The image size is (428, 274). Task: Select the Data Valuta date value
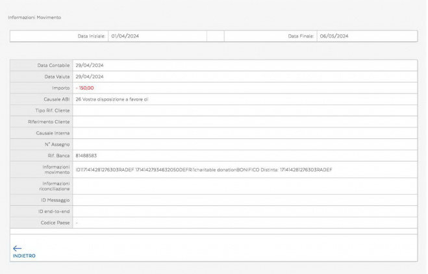pyautogui.click(x=90, y=76)
